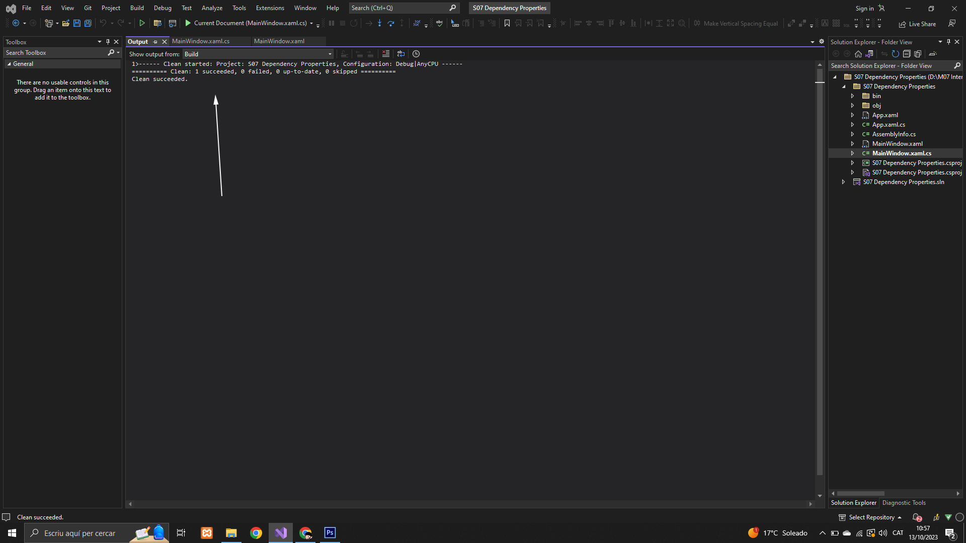Toggle timestamps in Output window
Image resolution: width=966 pixels, height=543 pixels.
(x=416, y=54)
